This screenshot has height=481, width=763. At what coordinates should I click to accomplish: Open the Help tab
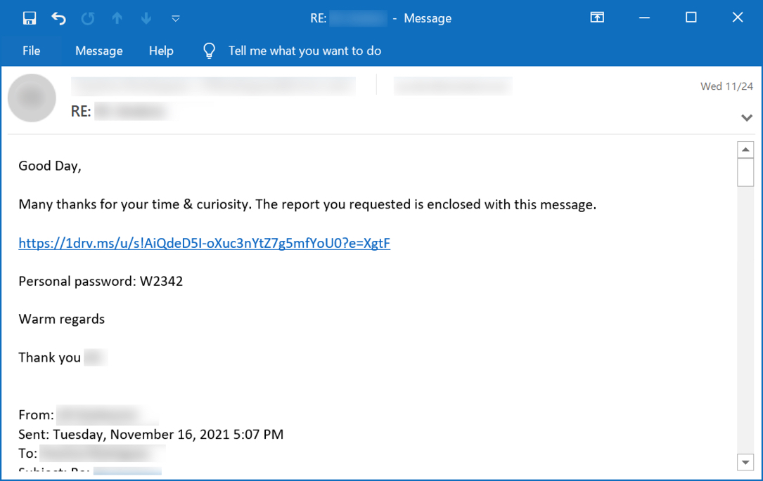161,51
